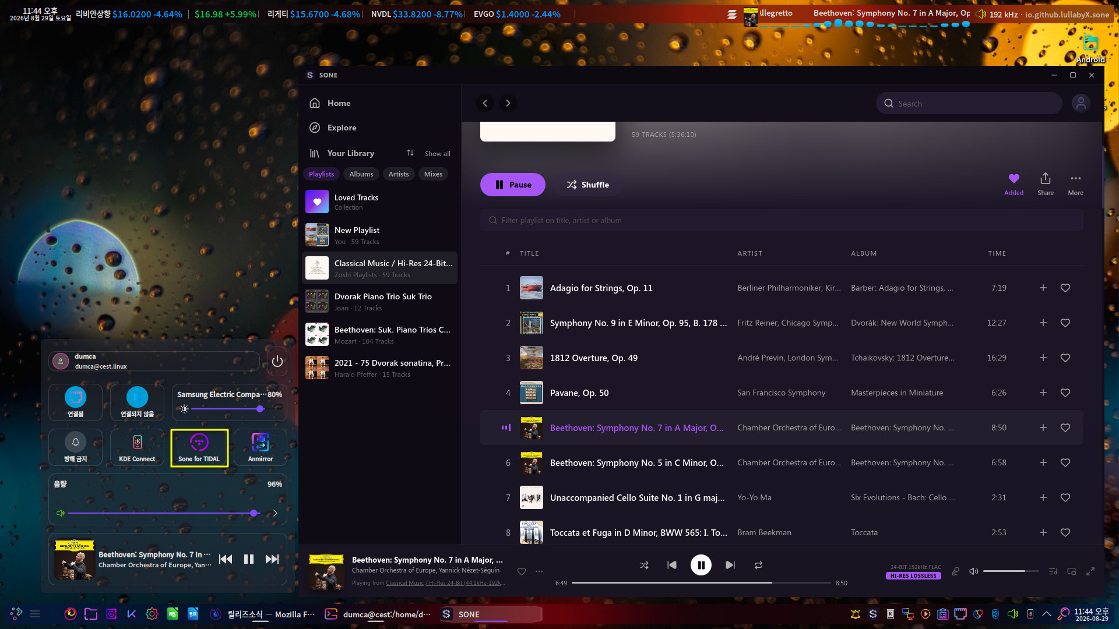Image resolution: width=1119 pixels, height=629 pixels.
Task: Switch to the Artists library tab
Action: pyautogui.click(x=399, y=174)
